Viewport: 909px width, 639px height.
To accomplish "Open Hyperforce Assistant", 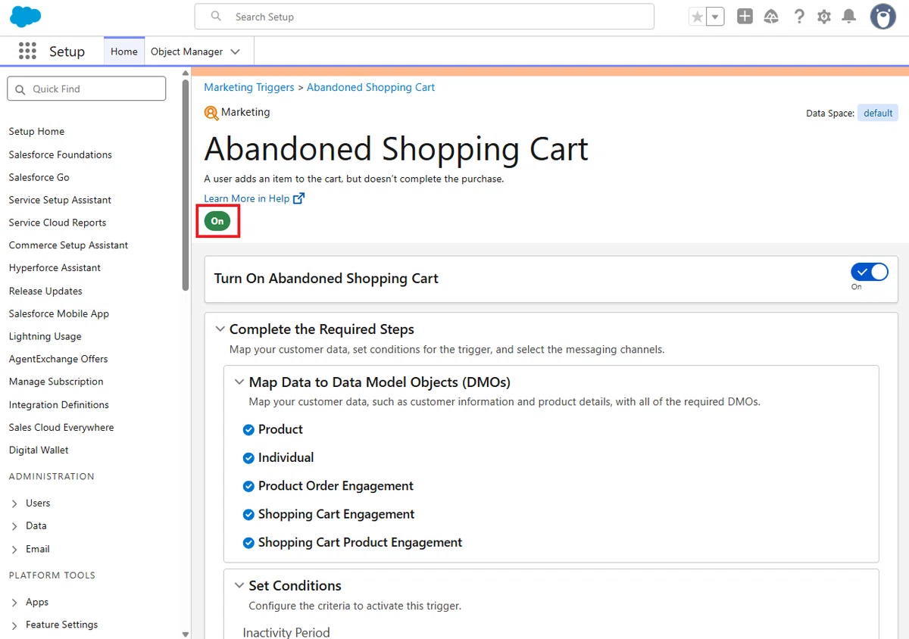I will point(55,268).
